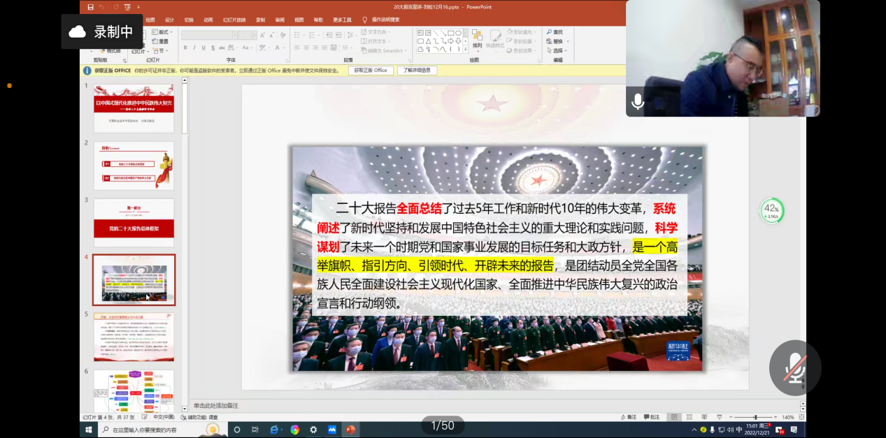The height and width of the screenshot is (438, 886).
Task: Open the 设计 (Design) ribbon tab
Action: (169, 20)
